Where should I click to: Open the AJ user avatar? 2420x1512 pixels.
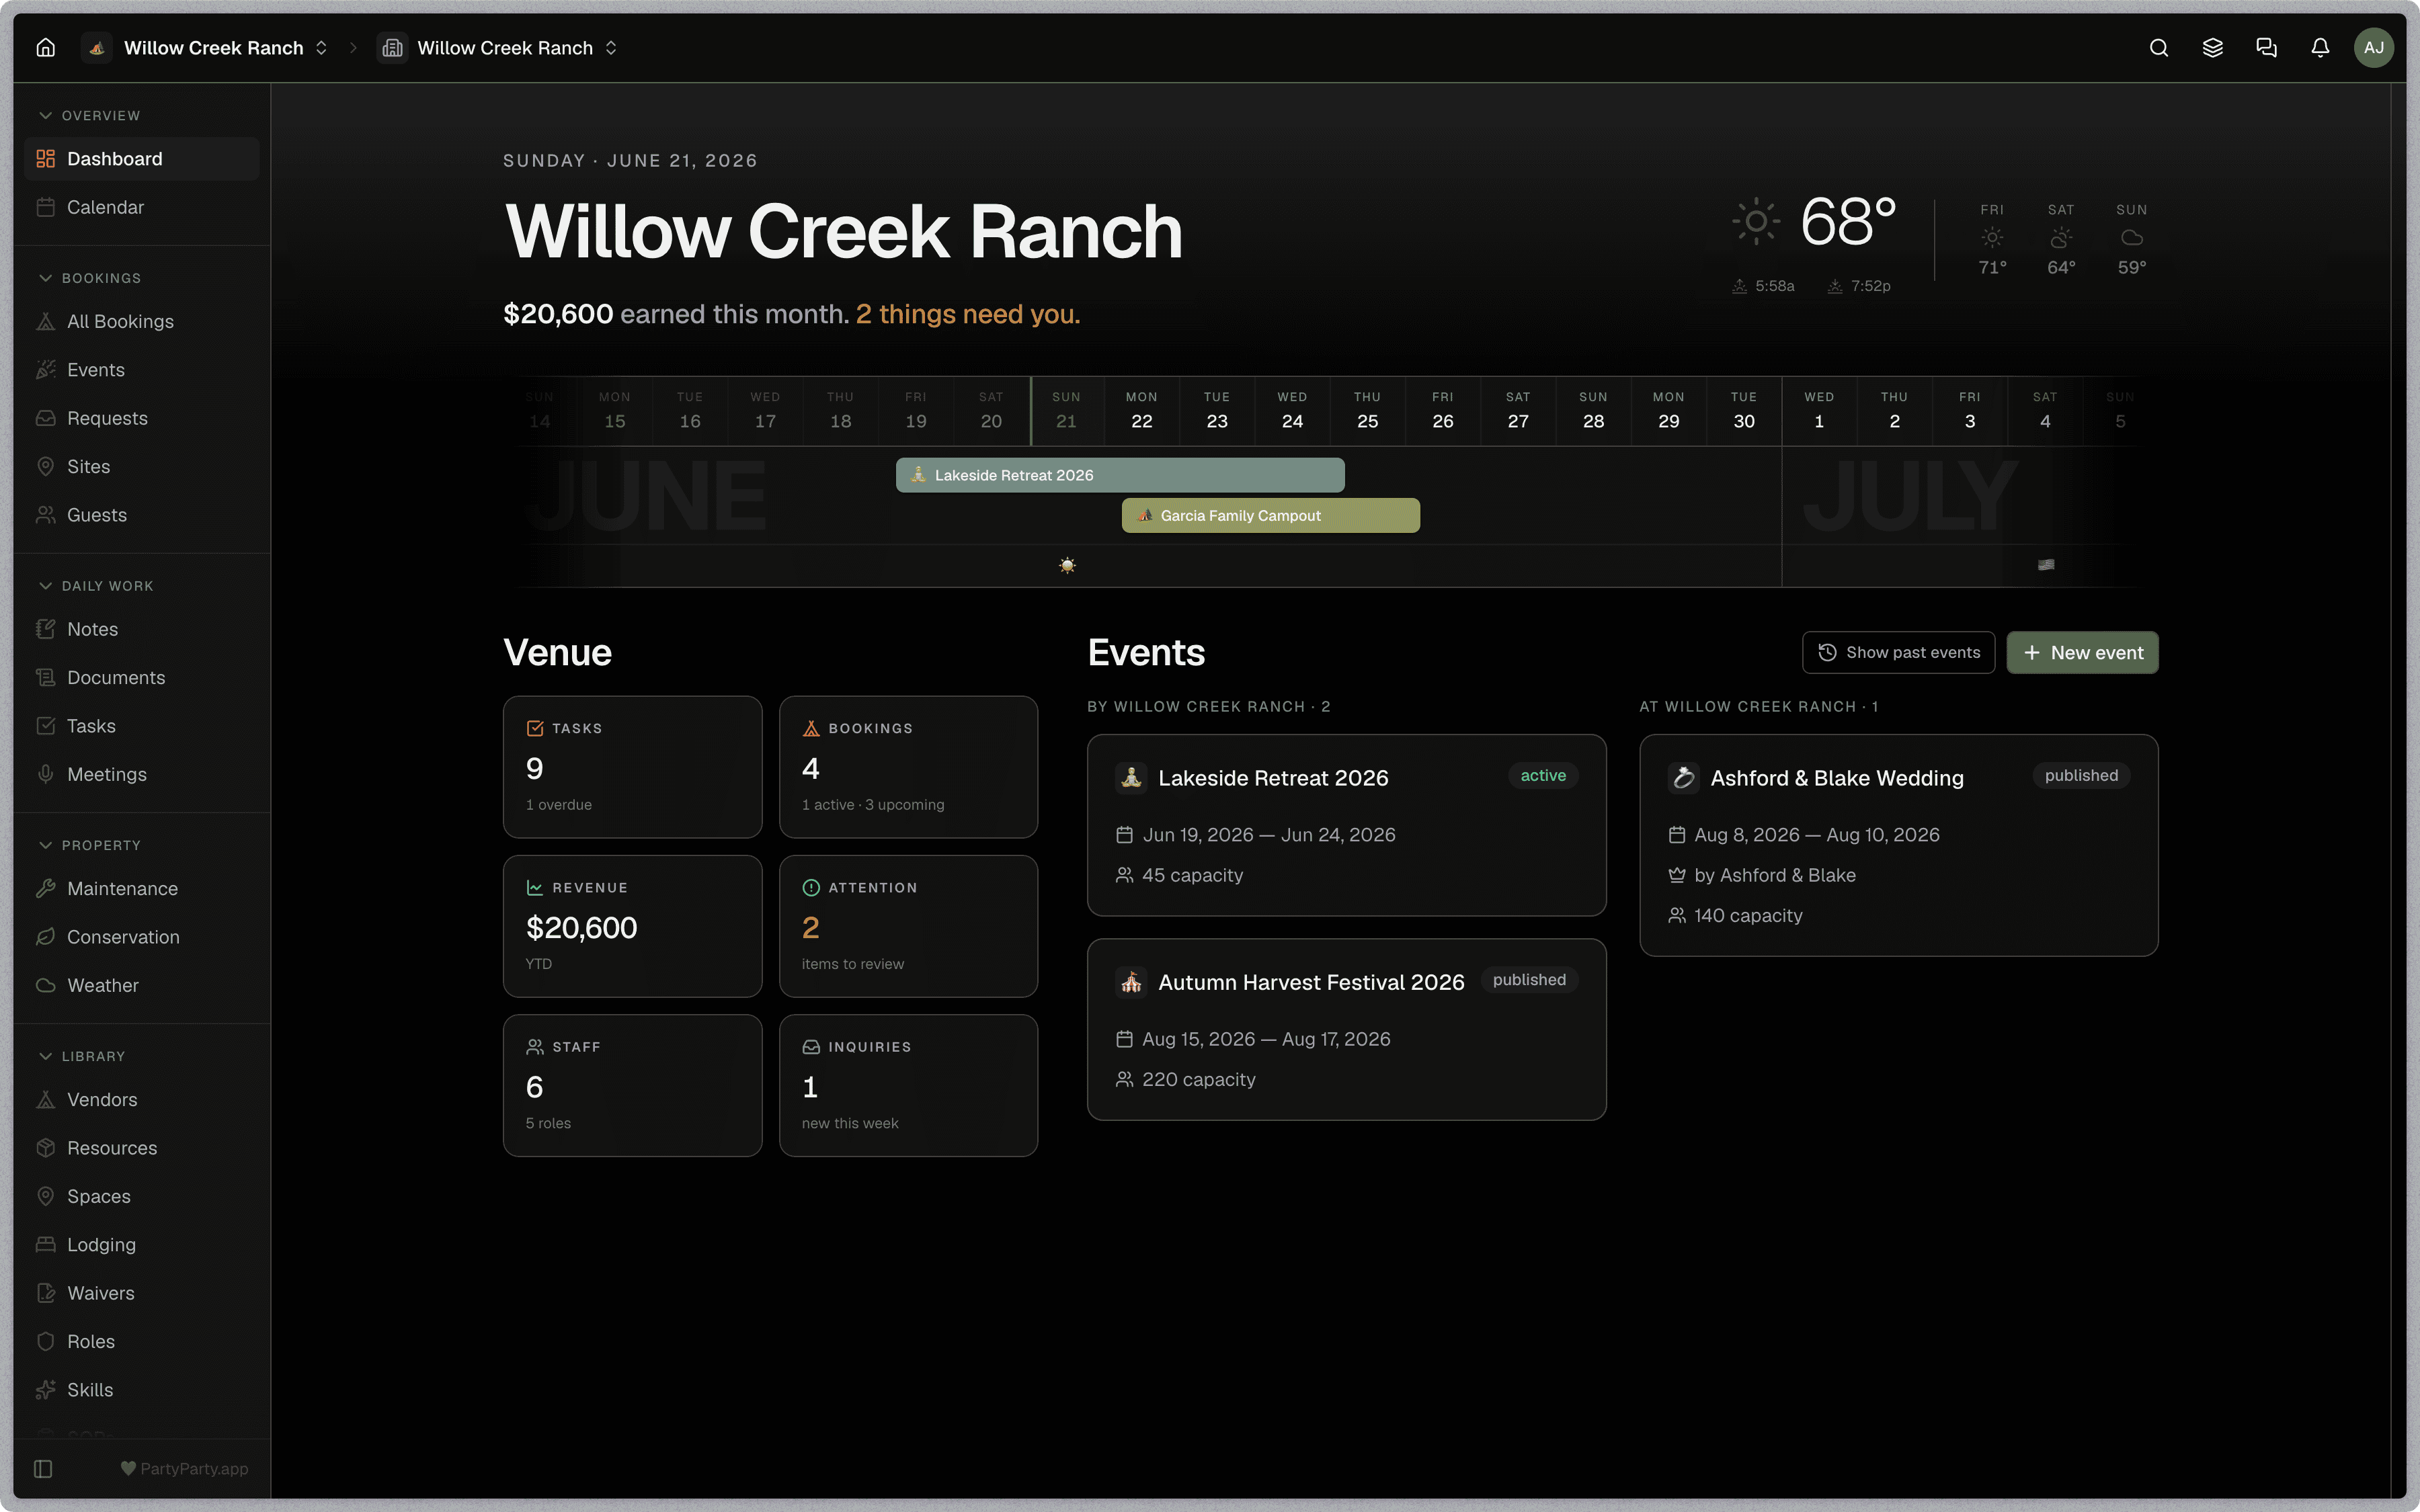[2373, 48]
